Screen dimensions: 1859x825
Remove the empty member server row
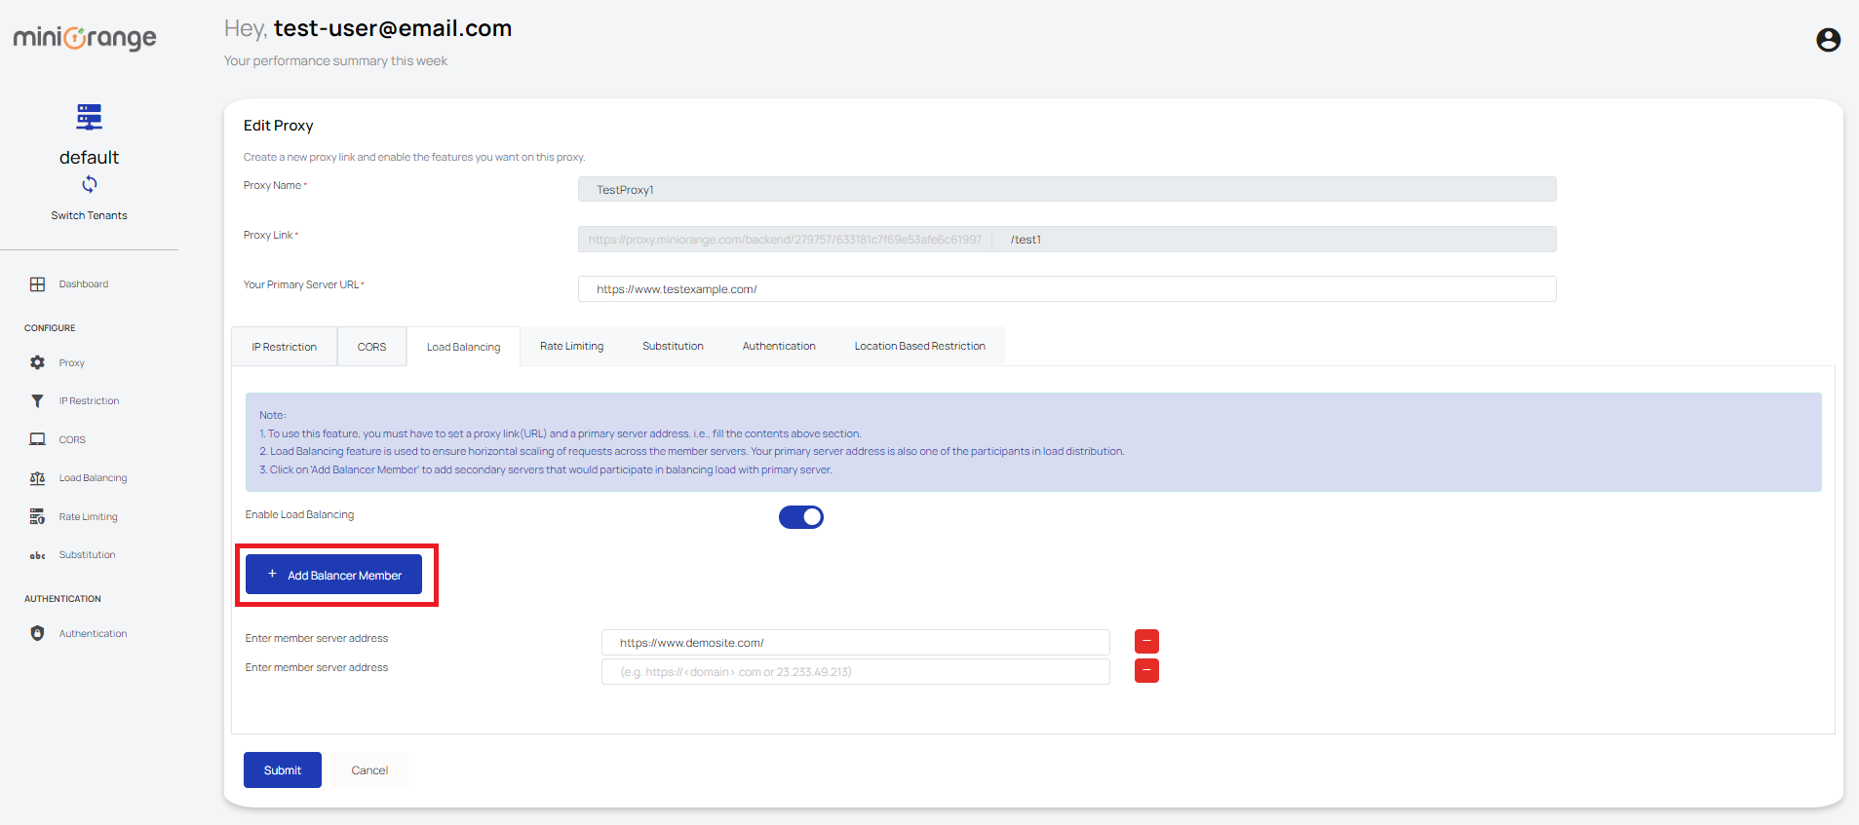pos(1146,670)
